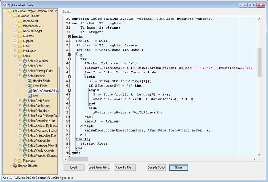Expand the Purchase folder node

[15, 161]
